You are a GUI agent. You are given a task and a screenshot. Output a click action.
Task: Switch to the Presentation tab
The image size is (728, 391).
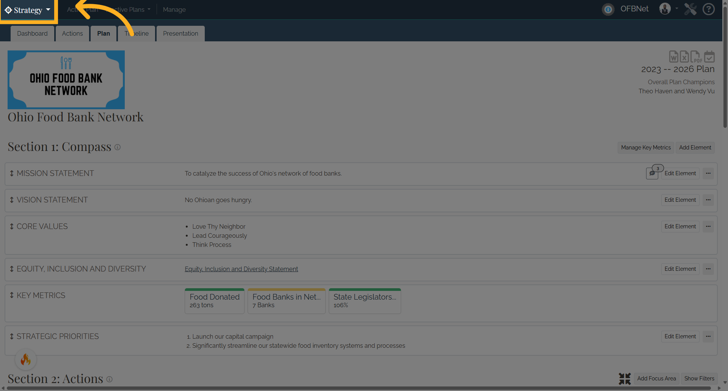(180, 33)
